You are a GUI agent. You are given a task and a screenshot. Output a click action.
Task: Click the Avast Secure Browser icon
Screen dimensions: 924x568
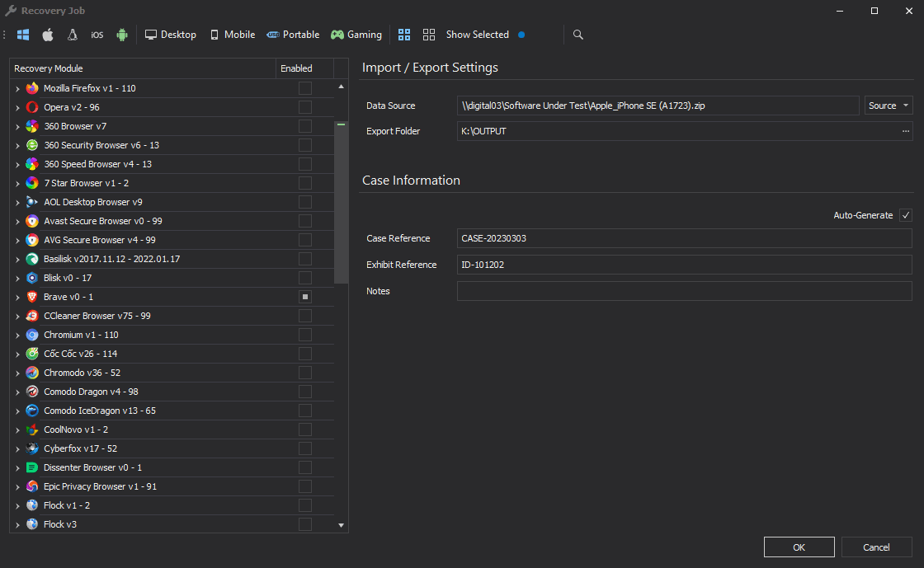[32, 221]
